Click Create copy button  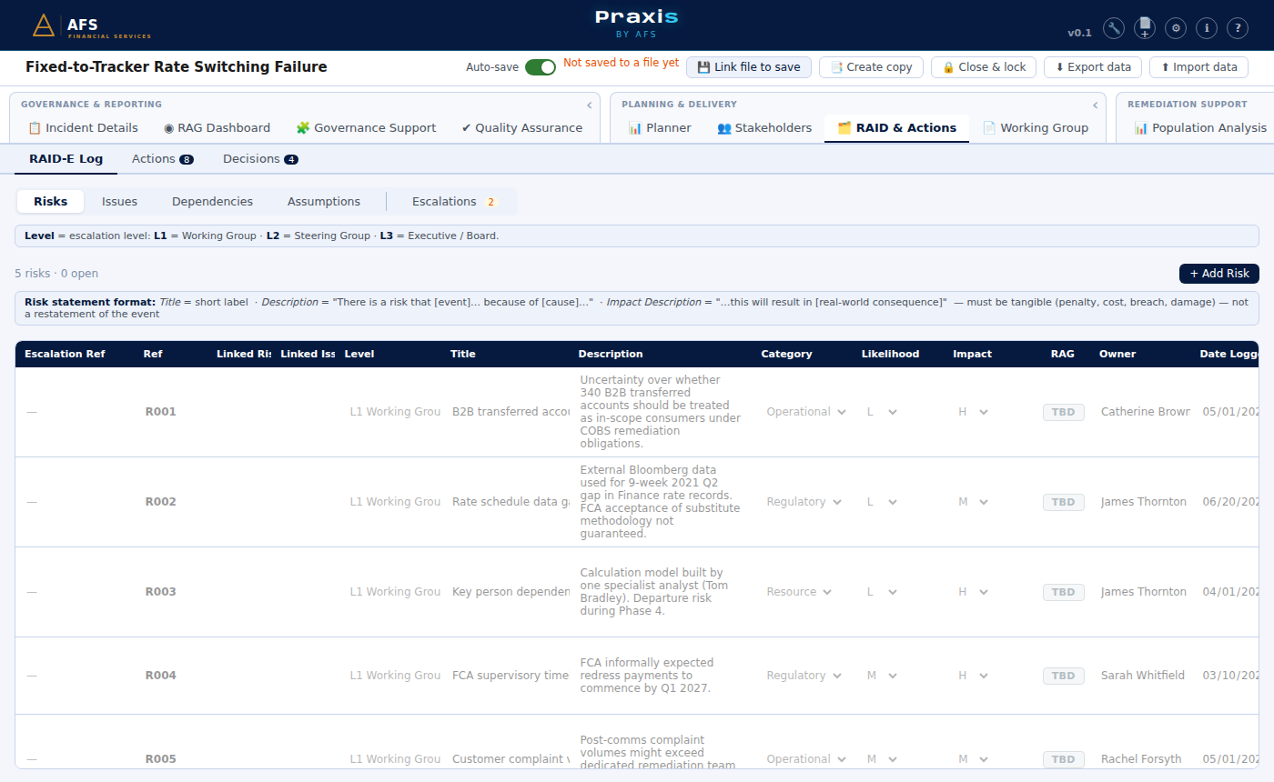[872, 67]
